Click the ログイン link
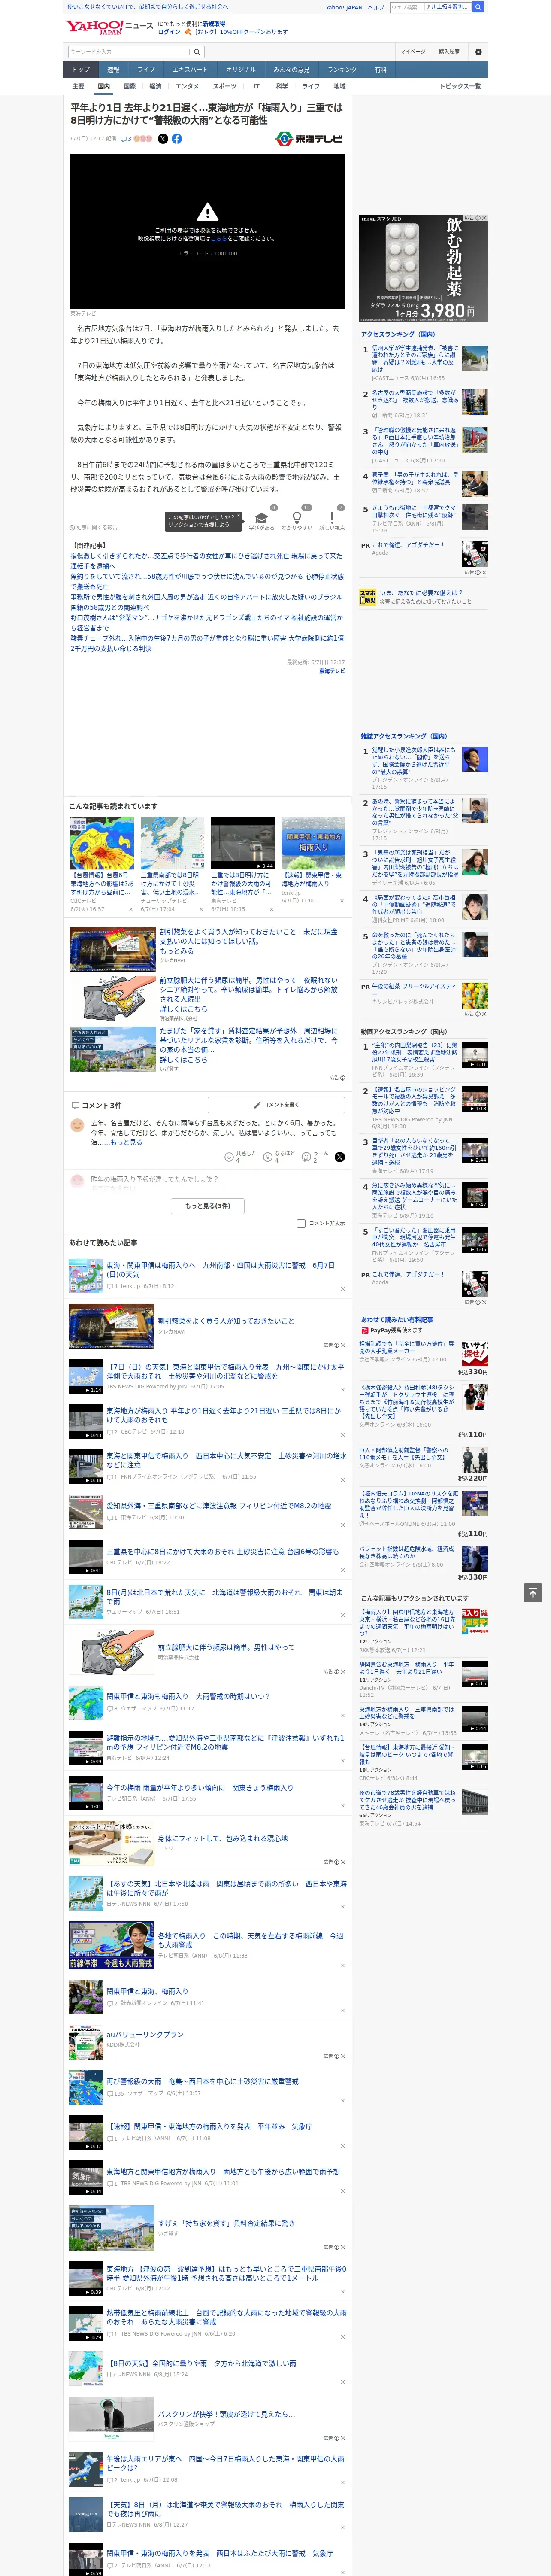 (x=169, y=32)
